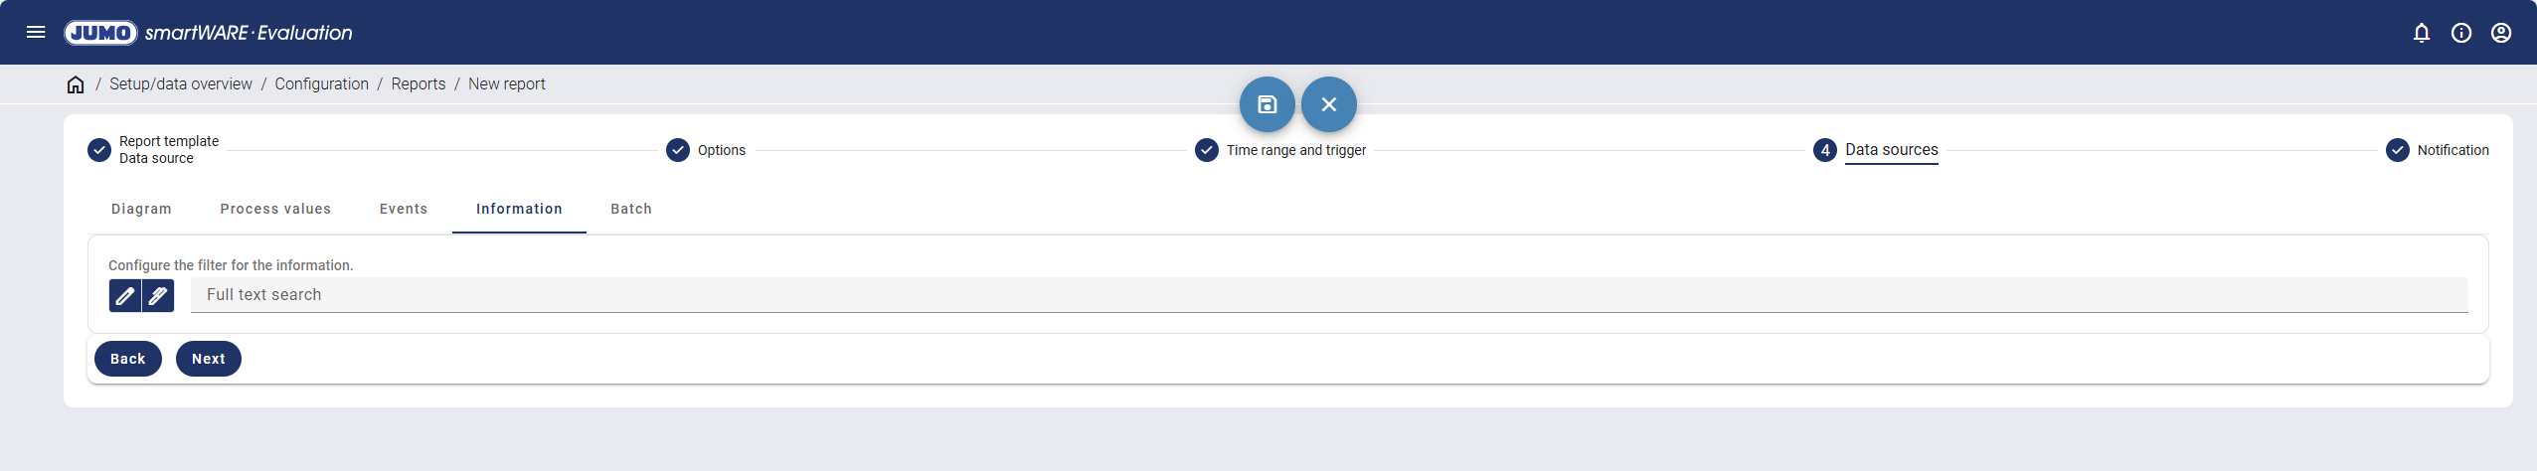Open the hamburger navigation menu
Screen dimensions: 2537x471
click(x=36, y=32)
